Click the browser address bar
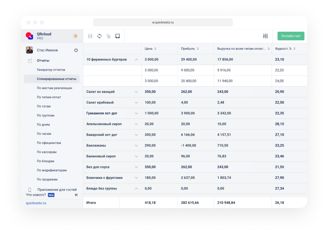Image resolution: width=328 pixels, height=234 pixels. click(x=163, y=22)
